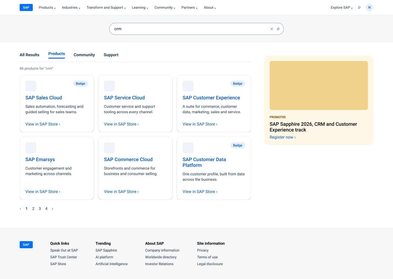Click the SAP Customer Experience product icon
The image size is (393, 279).
[188, 86]
